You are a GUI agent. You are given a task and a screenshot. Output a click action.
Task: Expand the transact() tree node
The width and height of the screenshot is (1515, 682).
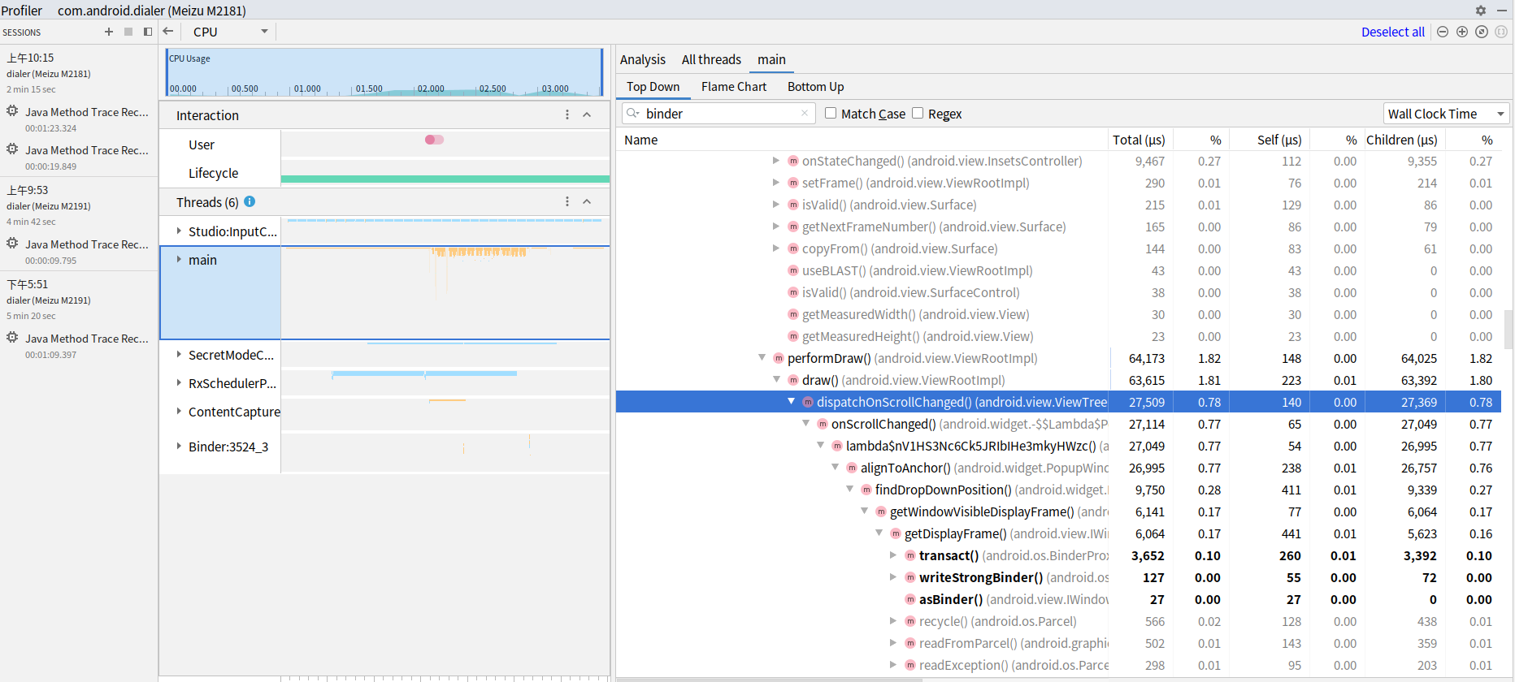click(893, 555)
